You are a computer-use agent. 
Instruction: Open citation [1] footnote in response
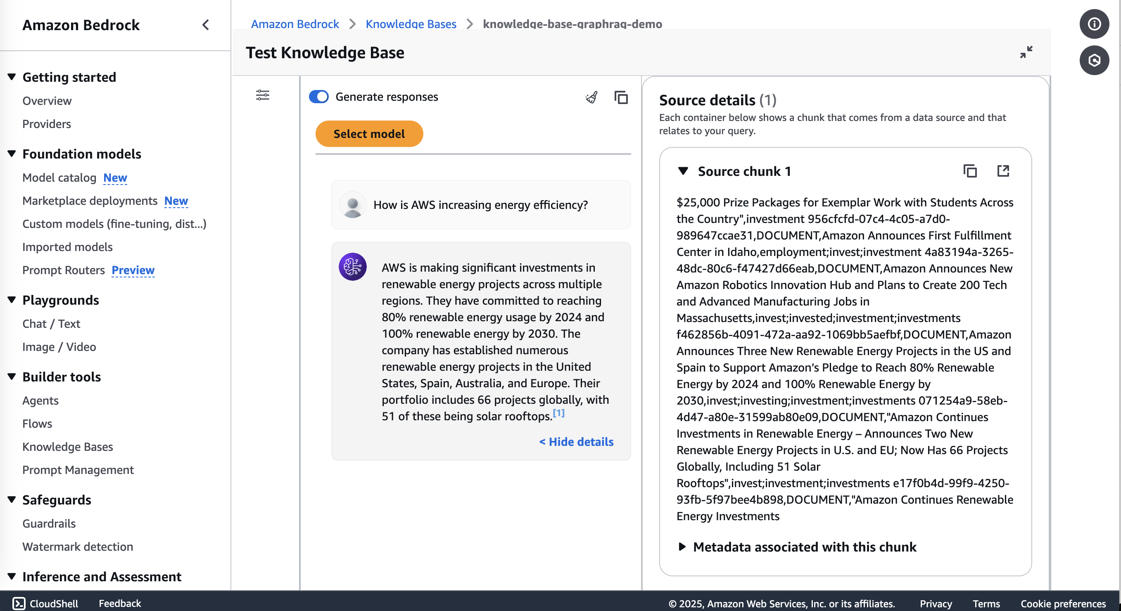[x=558, y=413]
